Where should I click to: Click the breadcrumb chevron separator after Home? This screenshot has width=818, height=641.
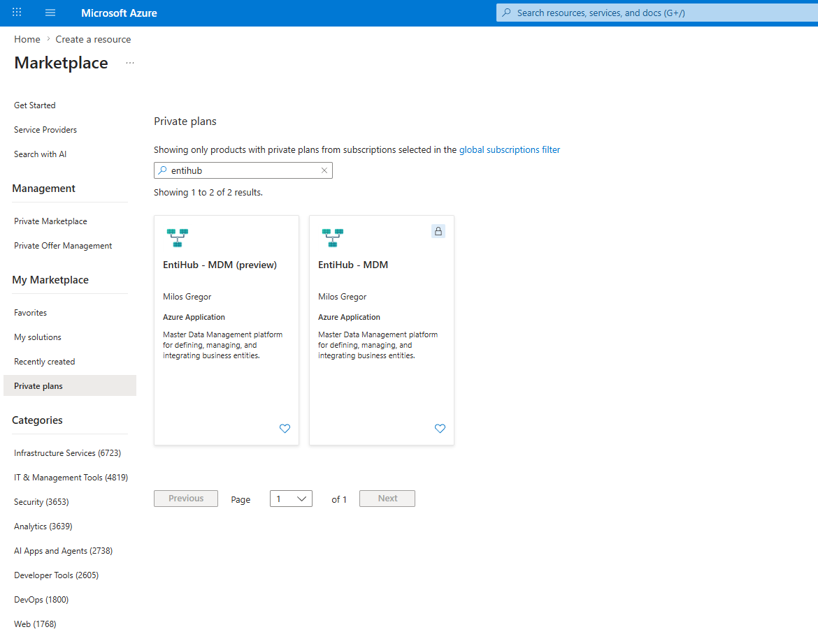pos(48,39)
